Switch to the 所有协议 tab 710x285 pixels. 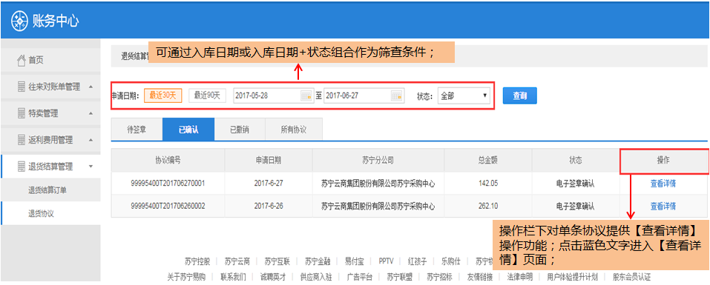[293, 130]
